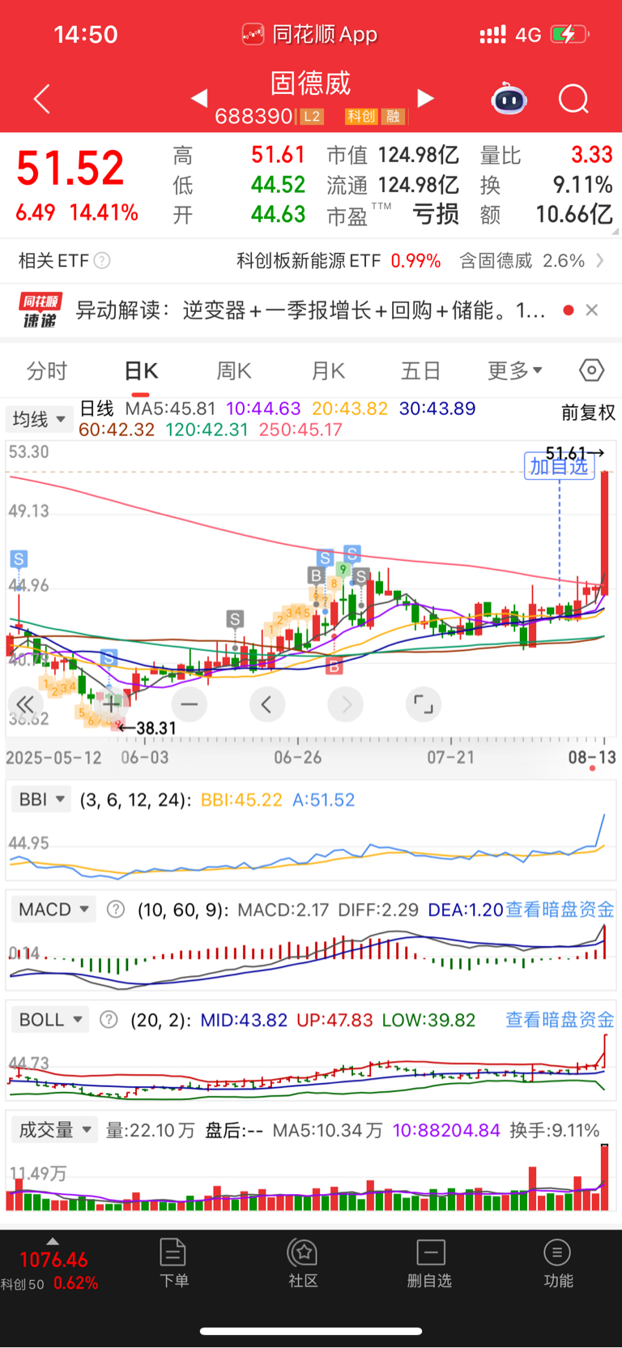Zoom in the chart with plus button
Viewport: 622px width, 1348px height.
[111, 704]
